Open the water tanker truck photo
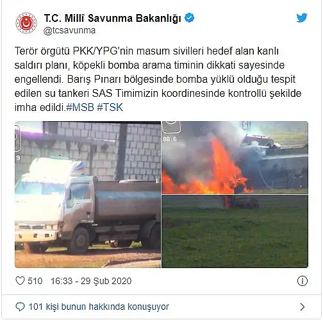Screen dimensions: 323x320 click(x=88, y=194)
